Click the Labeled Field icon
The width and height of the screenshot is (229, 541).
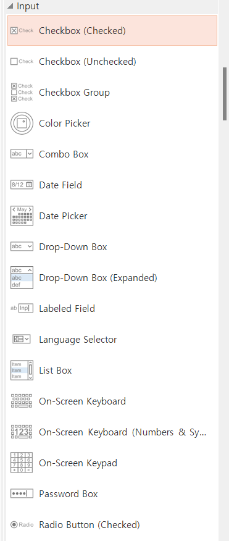[22, 308]
